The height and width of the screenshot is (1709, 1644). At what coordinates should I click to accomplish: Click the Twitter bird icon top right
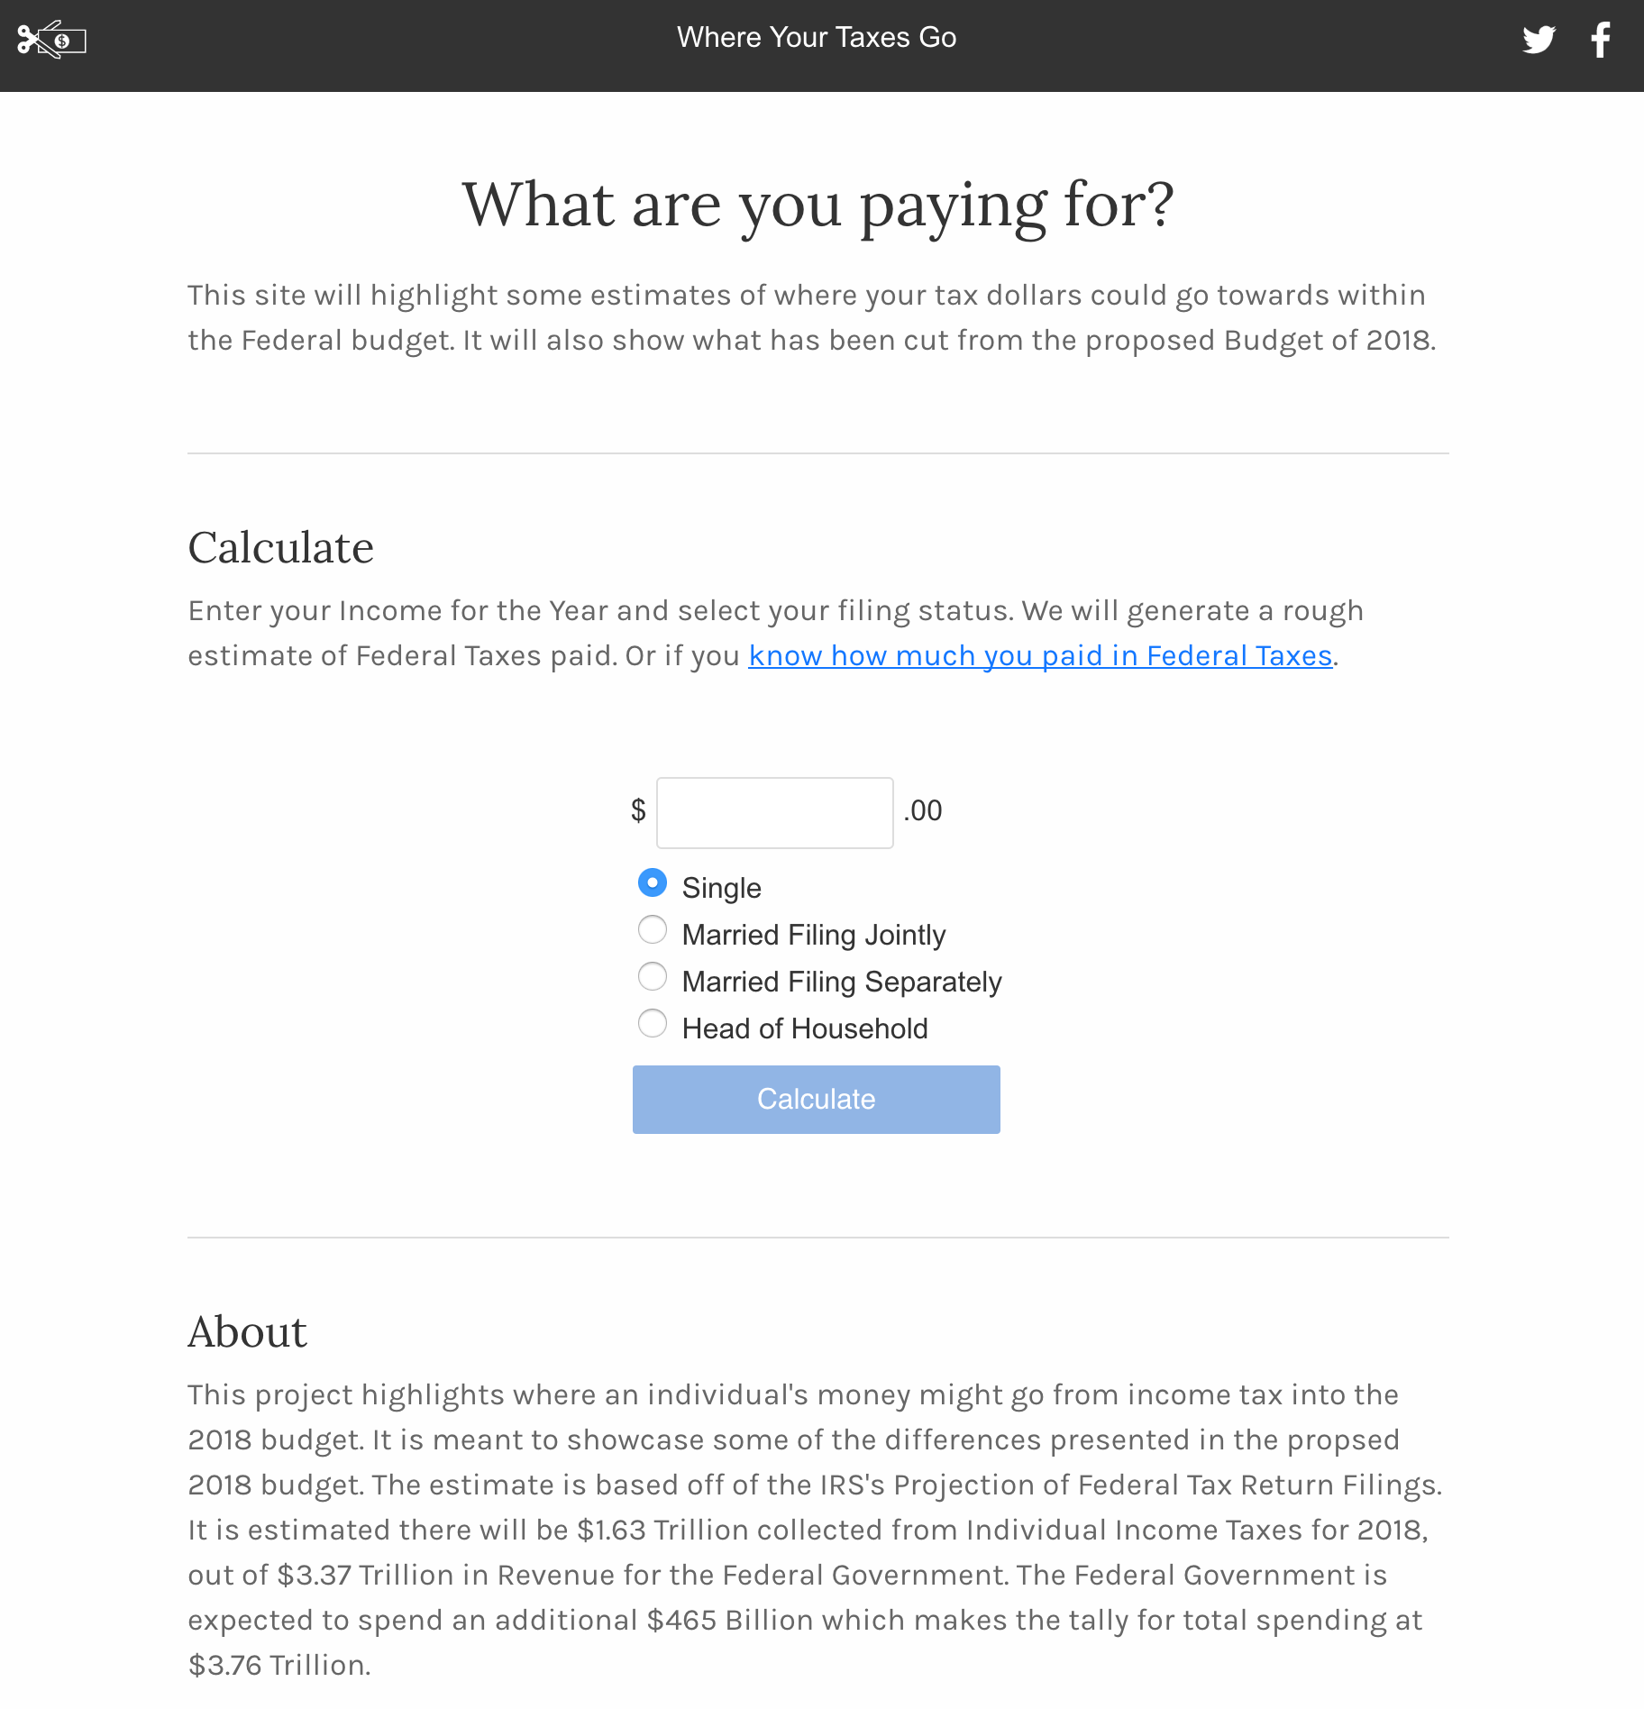1539,40
